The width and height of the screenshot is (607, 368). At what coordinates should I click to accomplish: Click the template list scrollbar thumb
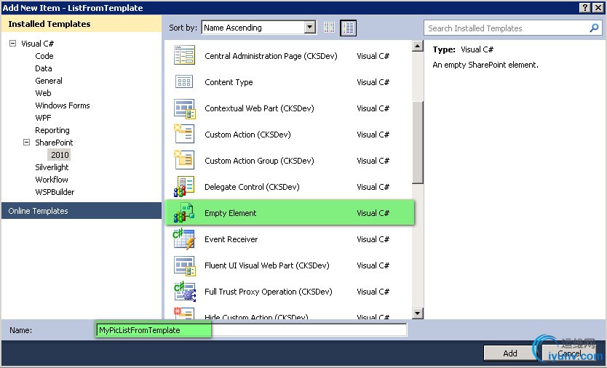pyautogui.click(x=417, y=142)
